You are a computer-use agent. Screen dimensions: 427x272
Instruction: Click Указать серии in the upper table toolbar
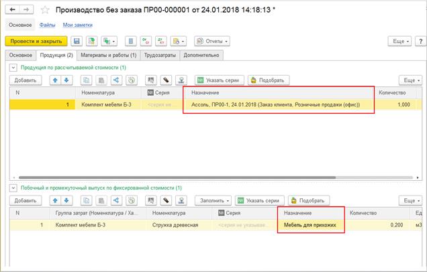pos(220,80)
